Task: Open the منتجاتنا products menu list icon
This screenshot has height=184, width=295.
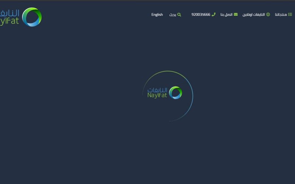Action: [x=290, y=14]
